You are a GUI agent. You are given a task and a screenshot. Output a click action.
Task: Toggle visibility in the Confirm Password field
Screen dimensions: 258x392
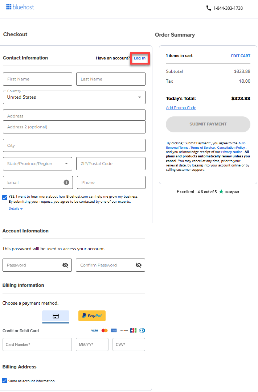pos(138,265)
